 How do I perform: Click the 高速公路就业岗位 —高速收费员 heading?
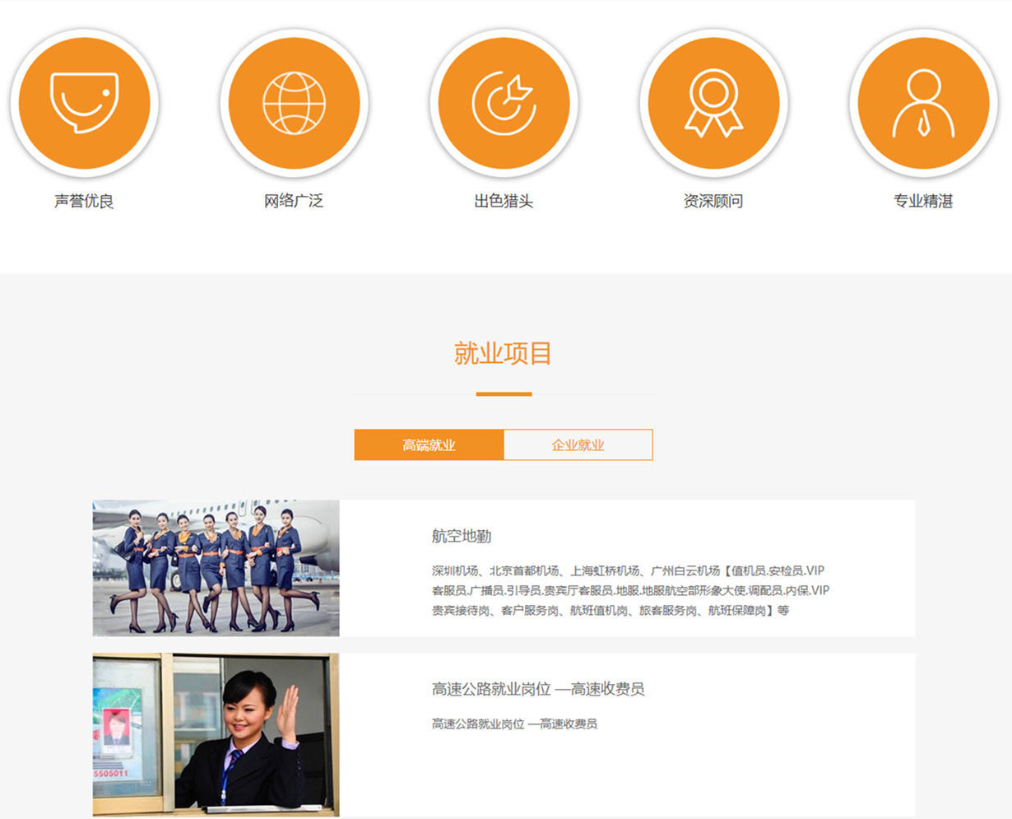(538, 689)
